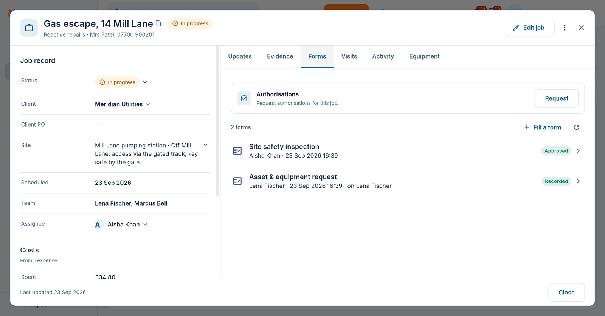Click the '2 forms' count label
Image resolution: width=605 pixels, height=316 pixels.
(241, 127)
